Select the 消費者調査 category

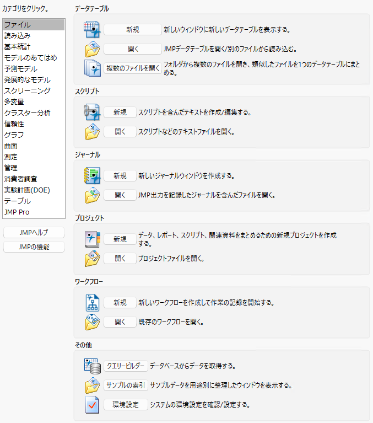point(34,179)
